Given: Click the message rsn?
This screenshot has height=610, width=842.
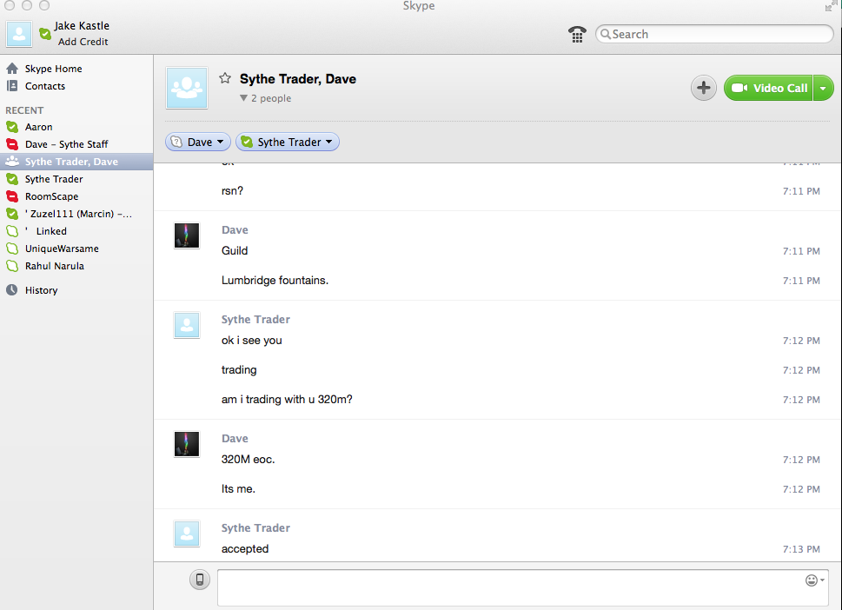Looking at the screenshot, I should pos(233,191).
